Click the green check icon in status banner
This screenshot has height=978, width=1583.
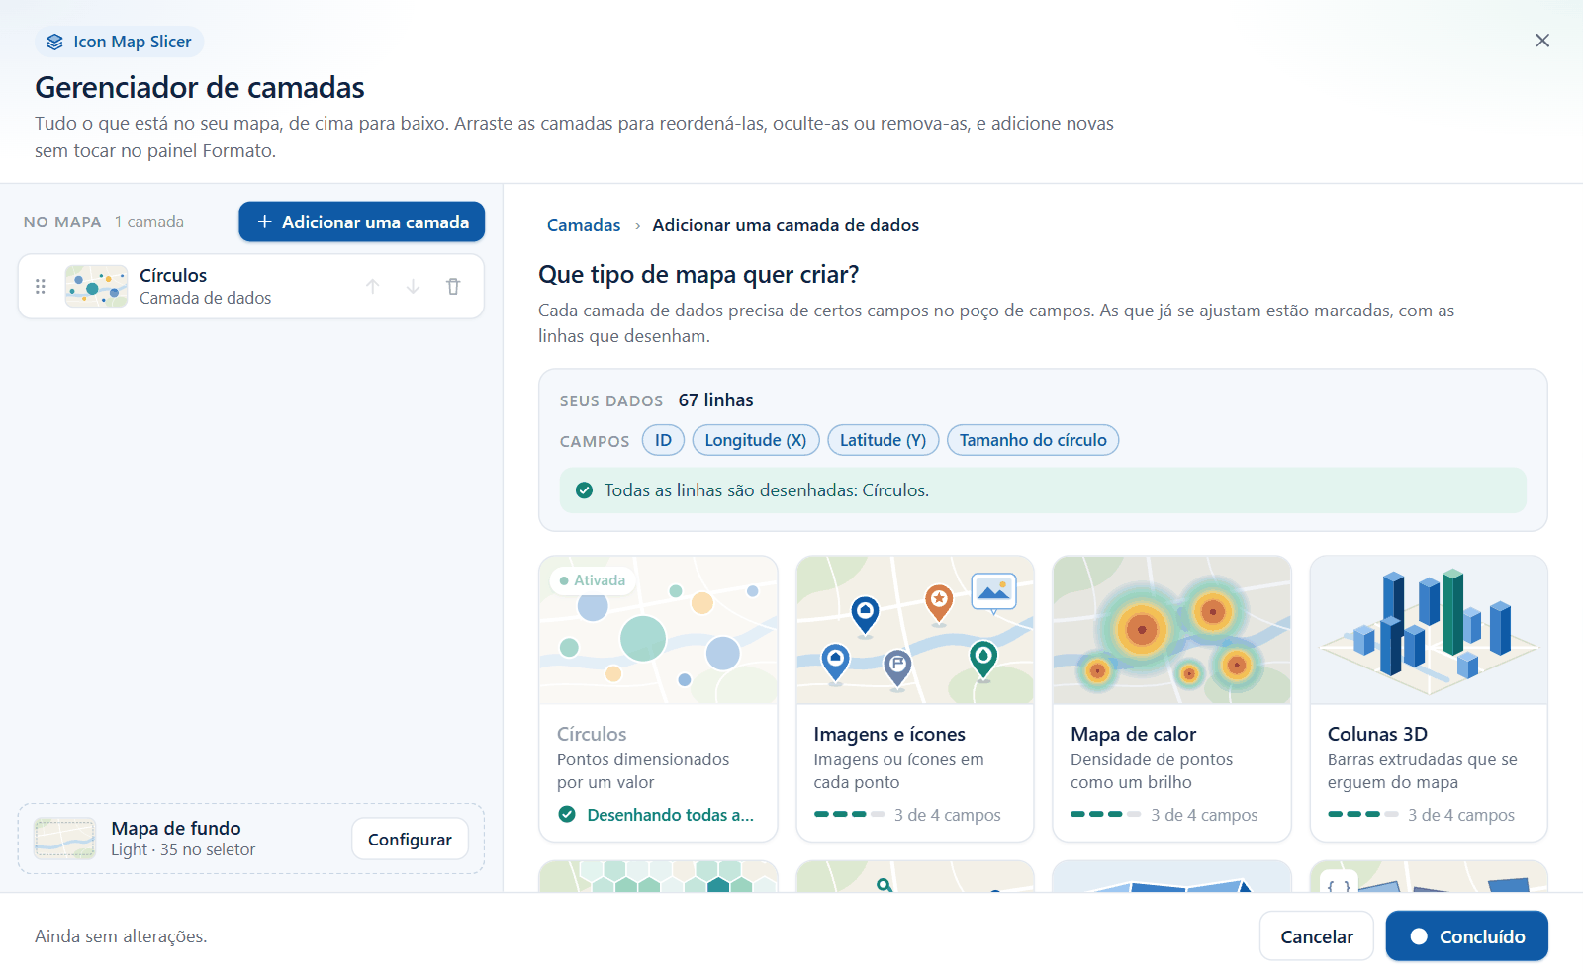[x=584, y=490]
